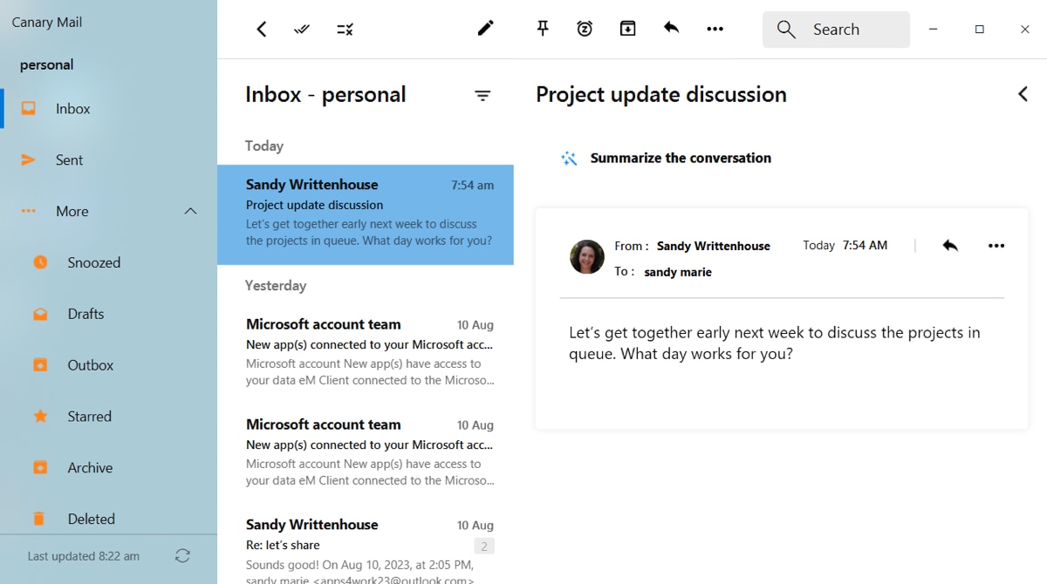
Task: Start a search in the search box
Action: coord(835,29)
